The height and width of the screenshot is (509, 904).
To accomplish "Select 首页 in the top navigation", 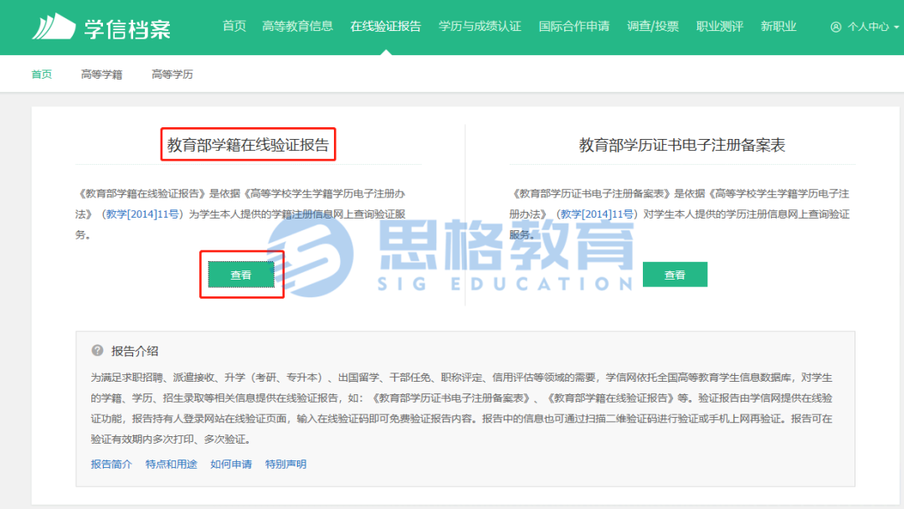I will pos(234,26).
